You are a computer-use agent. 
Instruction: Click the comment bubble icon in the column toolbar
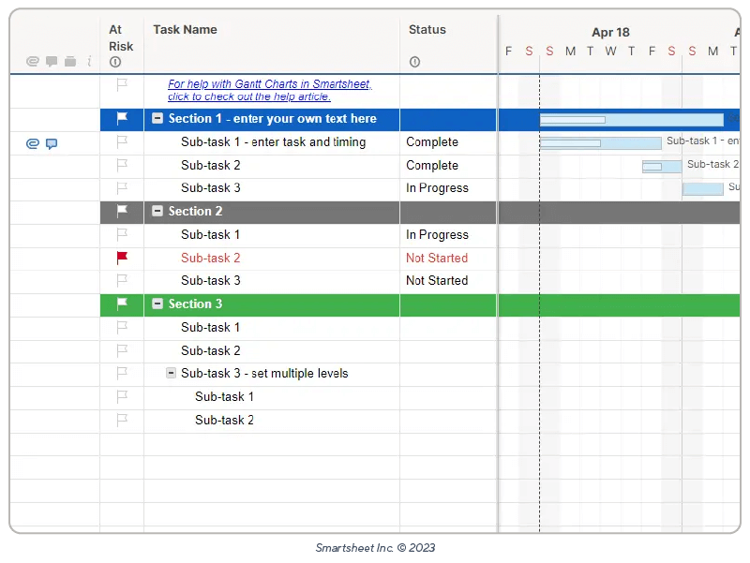point(52,61)
